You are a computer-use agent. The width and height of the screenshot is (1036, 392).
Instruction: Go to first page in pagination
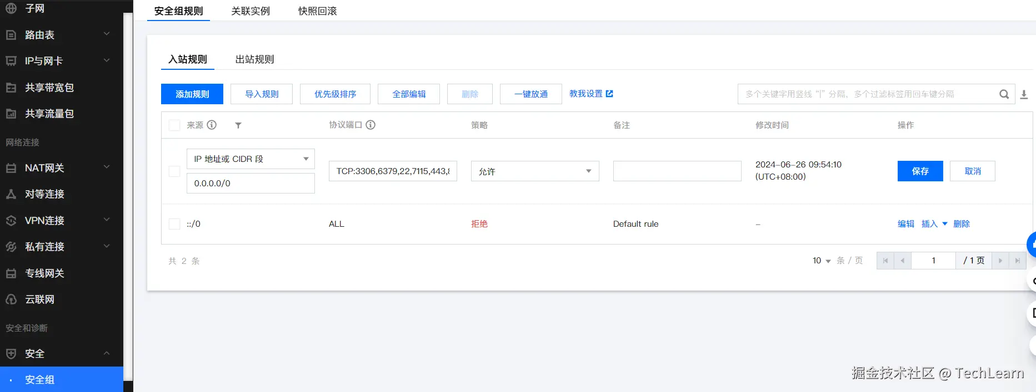coord(885,261)
